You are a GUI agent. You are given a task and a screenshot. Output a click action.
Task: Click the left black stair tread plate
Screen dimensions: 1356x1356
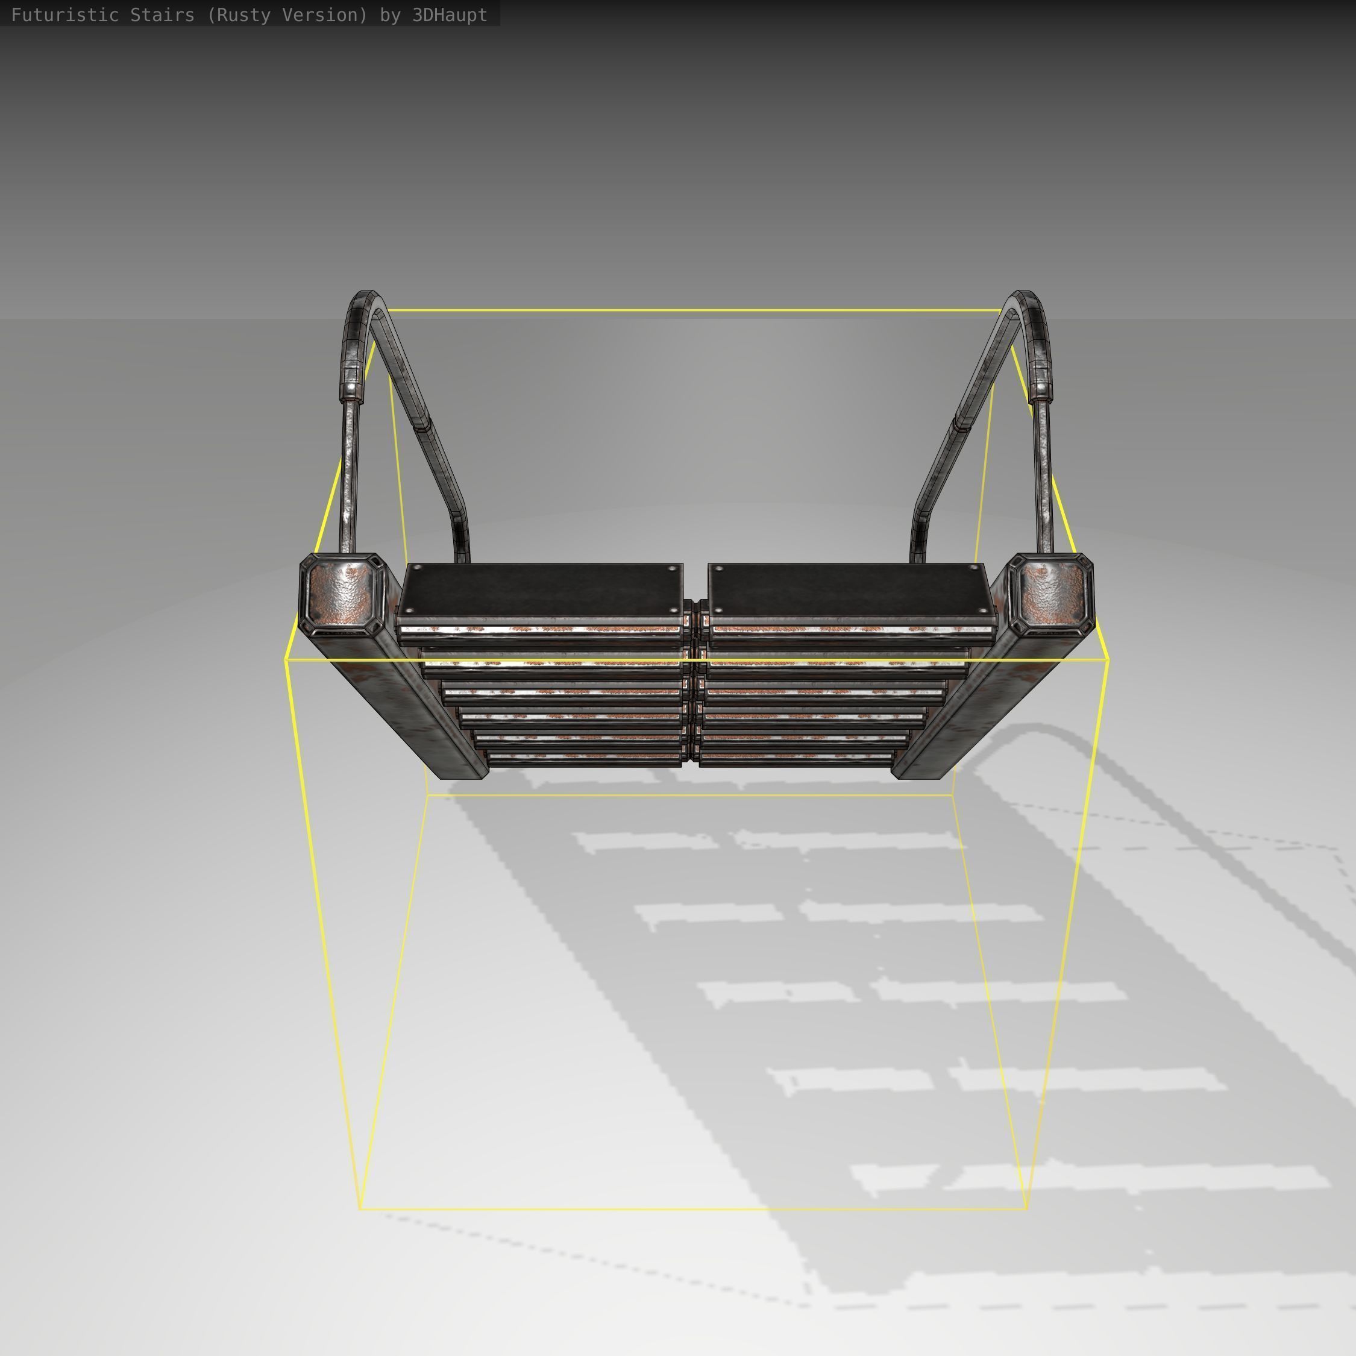pos(541,589)
